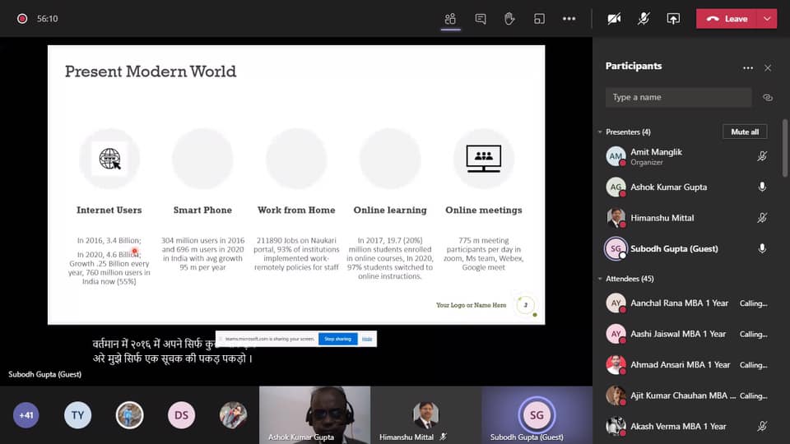Open More actions ellipsis in toolbar
Viewport: 790px width, 444px height.
coord(569,19)
